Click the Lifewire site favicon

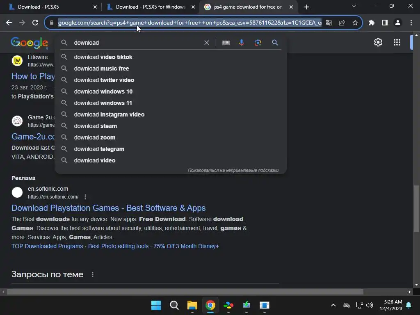[x=17, y=61]
